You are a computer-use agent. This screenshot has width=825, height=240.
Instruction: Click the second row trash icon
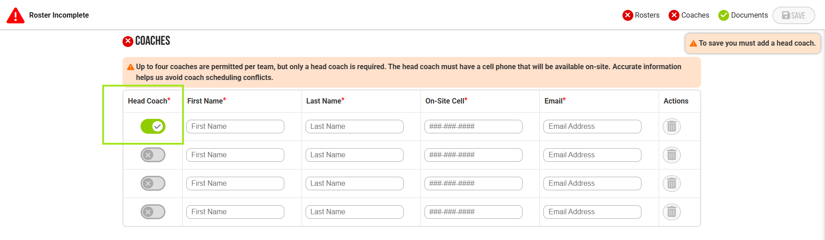pyautogui.click(x=671, y=155)
